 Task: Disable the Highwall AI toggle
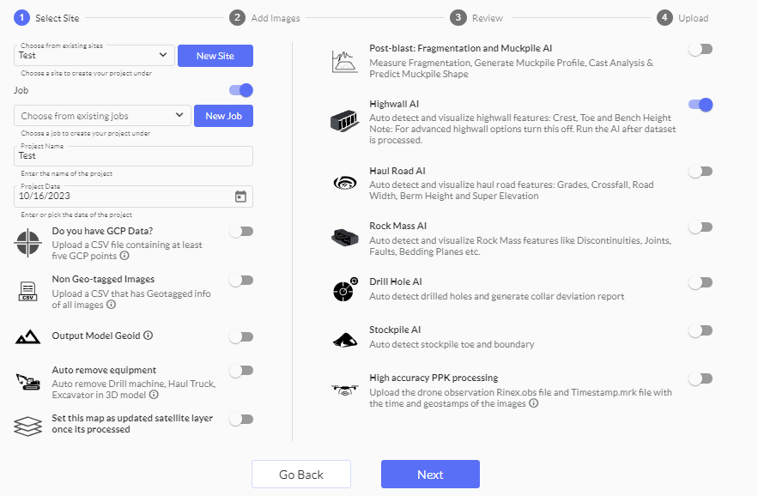coord(700,105)
